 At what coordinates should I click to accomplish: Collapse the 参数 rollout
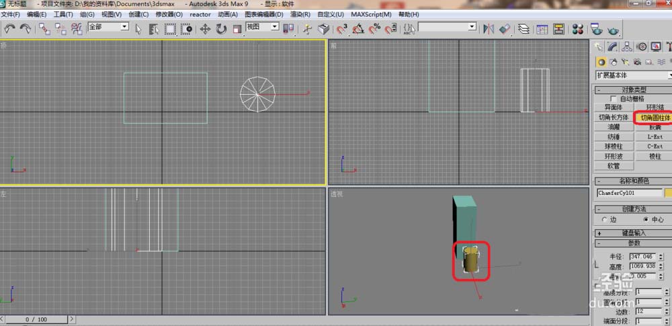[634, 243]
